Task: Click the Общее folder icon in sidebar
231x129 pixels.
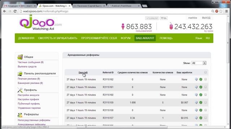Action: click(x=20, y=57)
